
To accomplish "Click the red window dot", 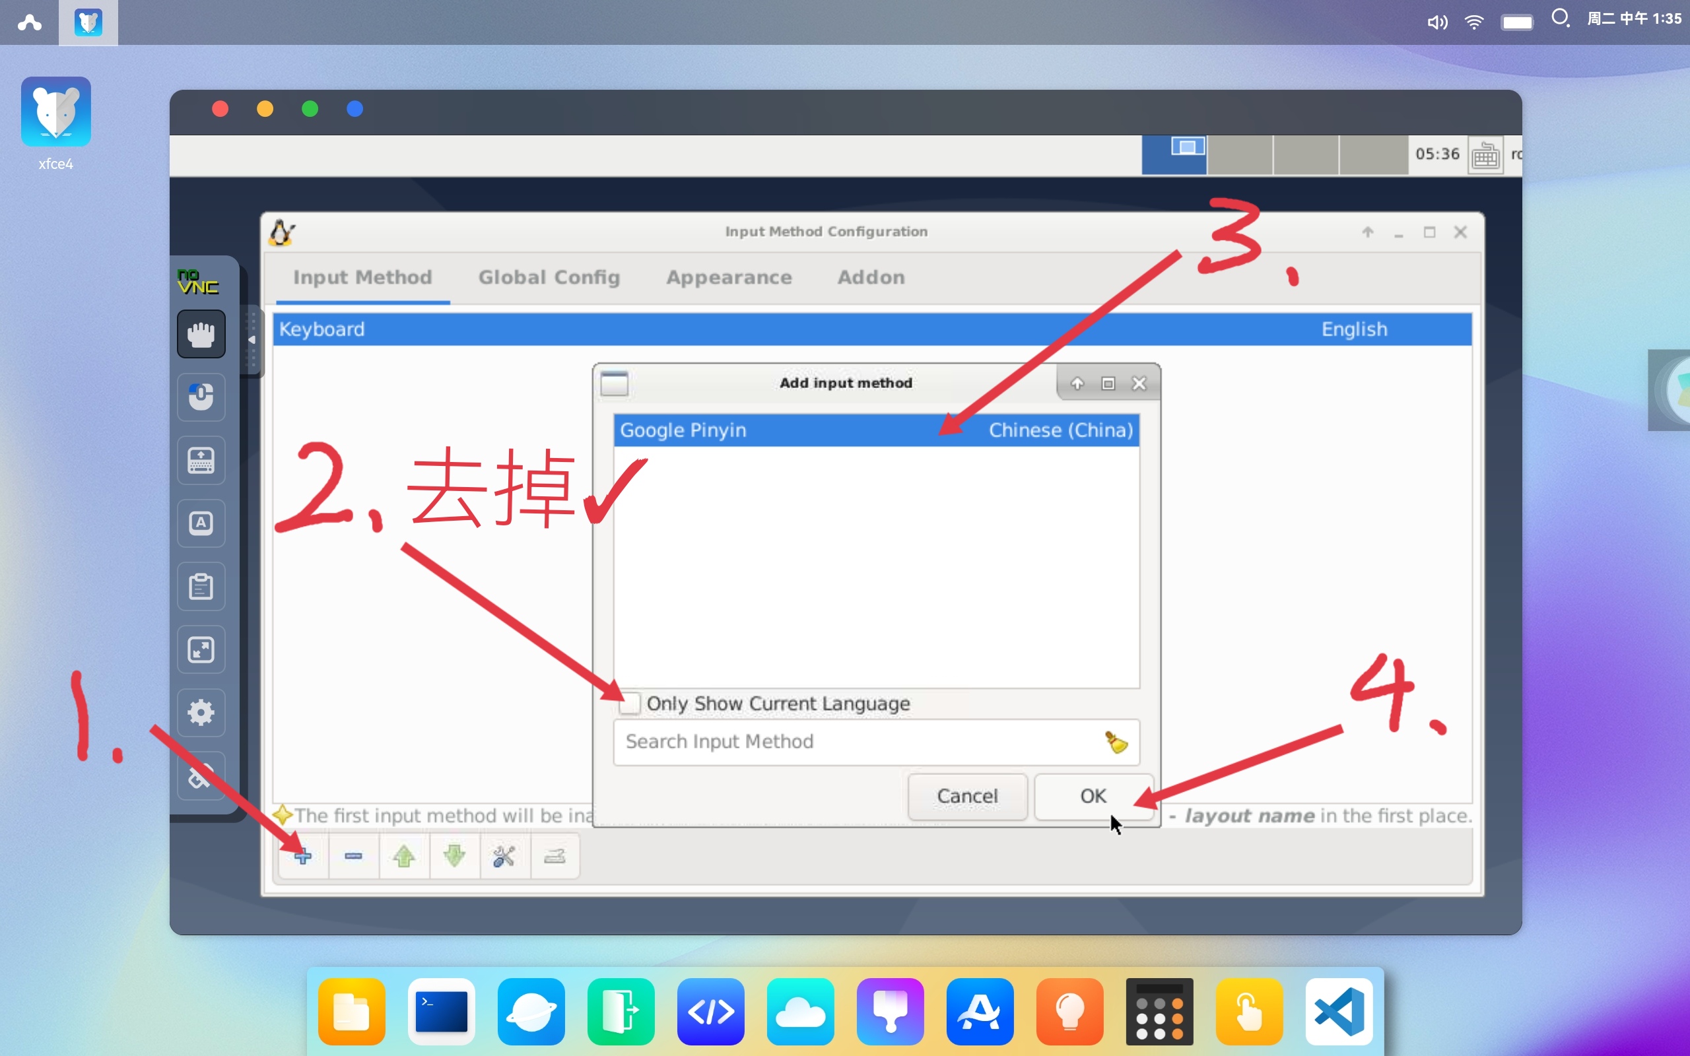I will pyautogui.click(x=220, y=109).
